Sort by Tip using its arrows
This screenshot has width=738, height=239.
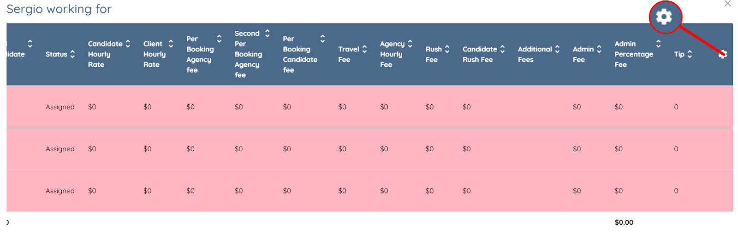point(690,54)
